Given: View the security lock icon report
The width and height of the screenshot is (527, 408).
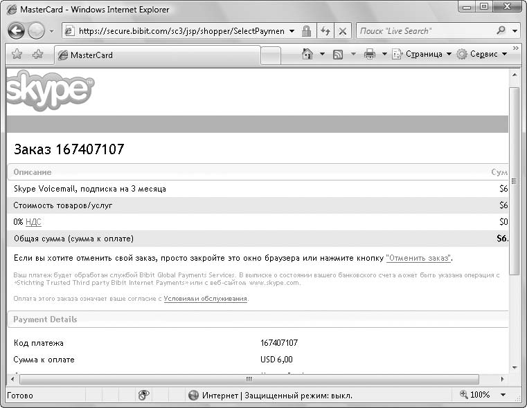Looking at the screenshot, I should (306, 31).
